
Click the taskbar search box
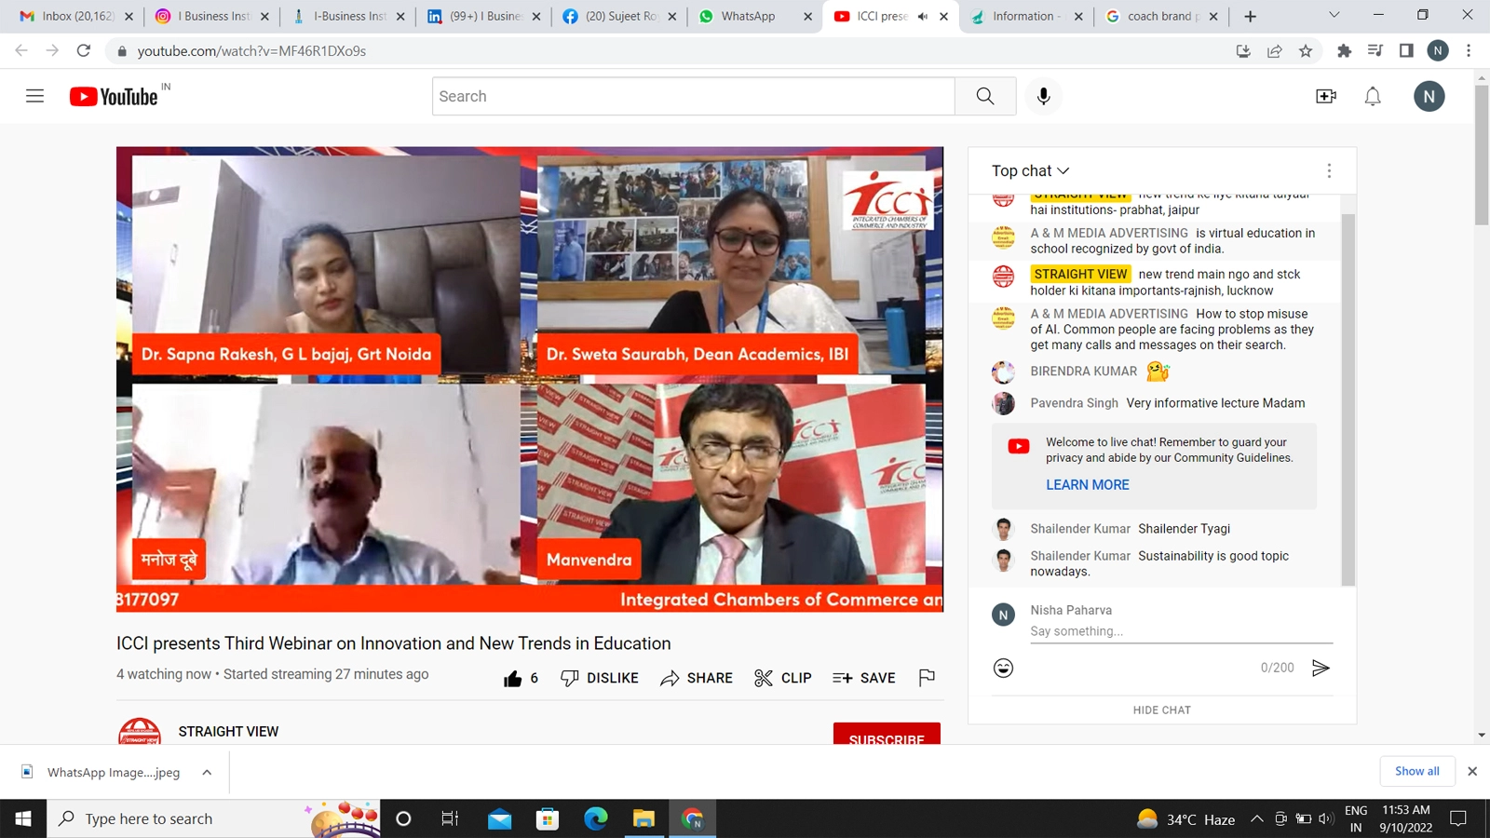[x=214, y=818]
